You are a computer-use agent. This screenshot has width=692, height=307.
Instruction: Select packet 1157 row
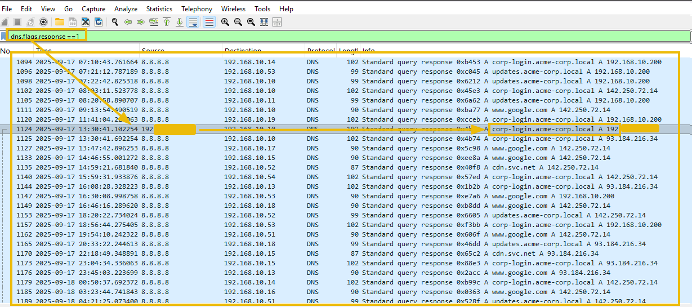[x=346, y=225]
